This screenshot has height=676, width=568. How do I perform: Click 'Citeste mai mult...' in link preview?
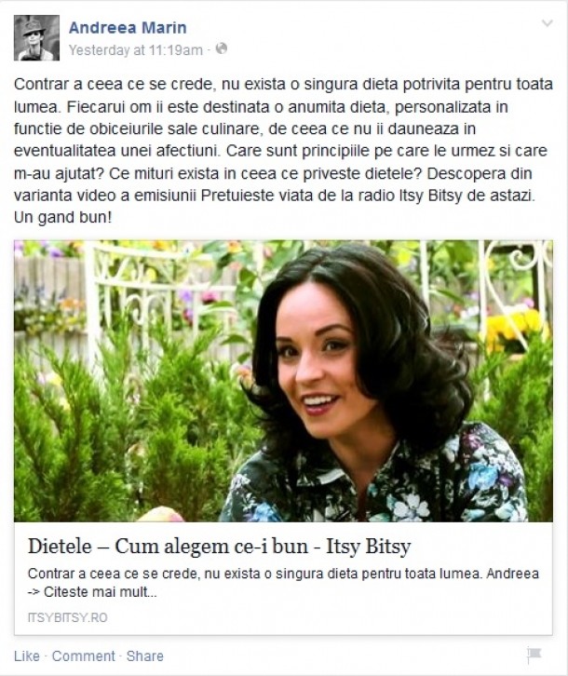[x=101, y=591]
